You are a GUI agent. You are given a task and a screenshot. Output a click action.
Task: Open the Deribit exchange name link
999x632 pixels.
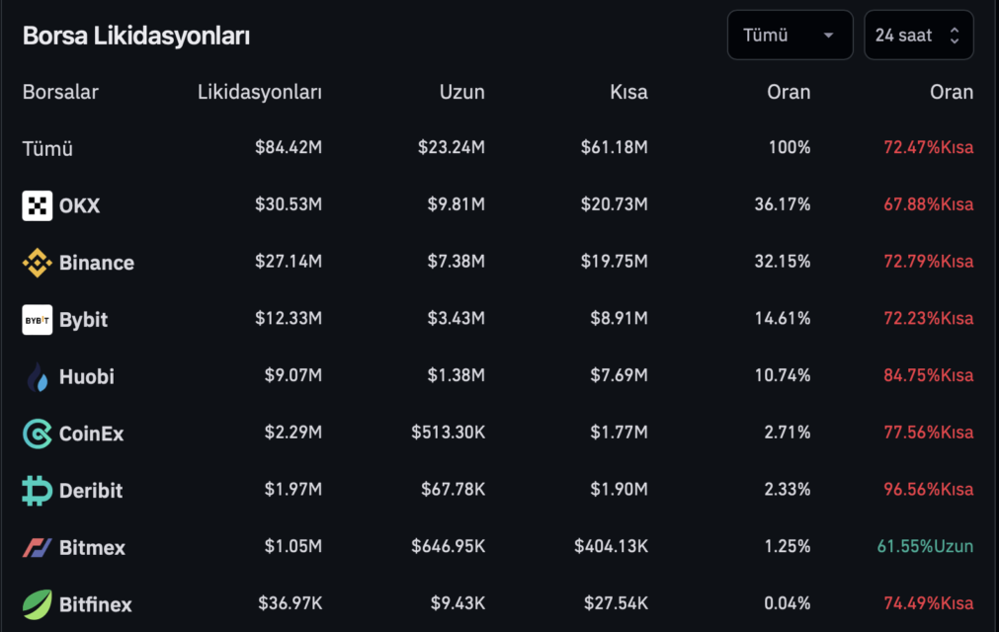(x=91, y=491)
